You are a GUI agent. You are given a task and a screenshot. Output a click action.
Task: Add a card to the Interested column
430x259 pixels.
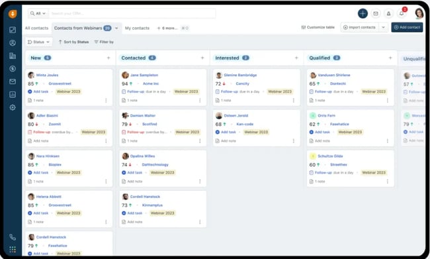point(296,58)
